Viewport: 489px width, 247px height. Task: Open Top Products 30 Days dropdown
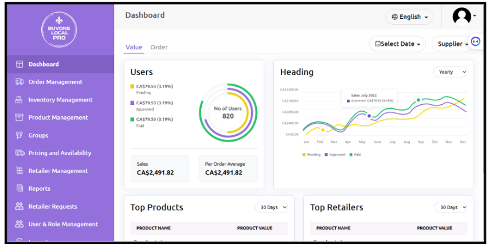[x=271, y=207]
